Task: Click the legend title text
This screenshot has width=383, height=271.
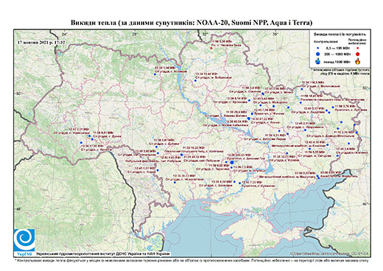Action: 340,35
